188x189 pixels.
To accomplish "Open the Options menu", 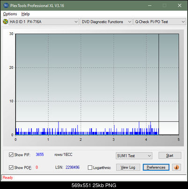I will [10, 14].
